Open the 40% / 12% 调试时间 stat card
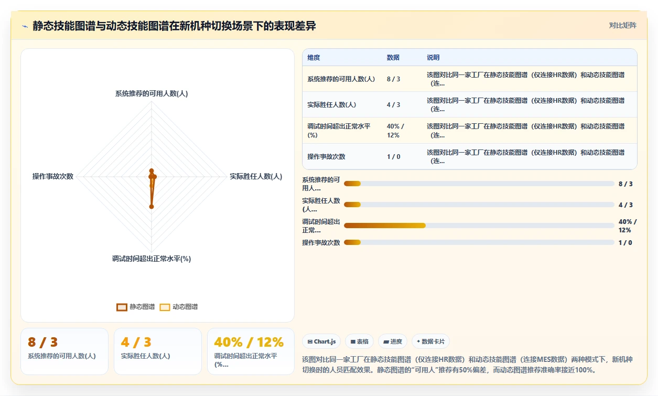This screenshot has width=658, height=396. pos(251,351)
